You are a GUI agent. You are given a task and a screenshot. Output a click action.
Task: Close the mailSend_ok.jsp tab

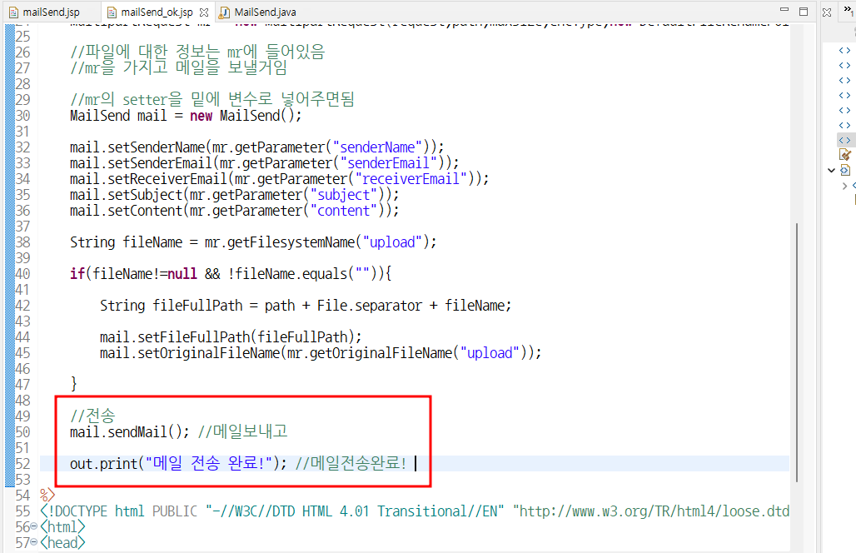204,12
